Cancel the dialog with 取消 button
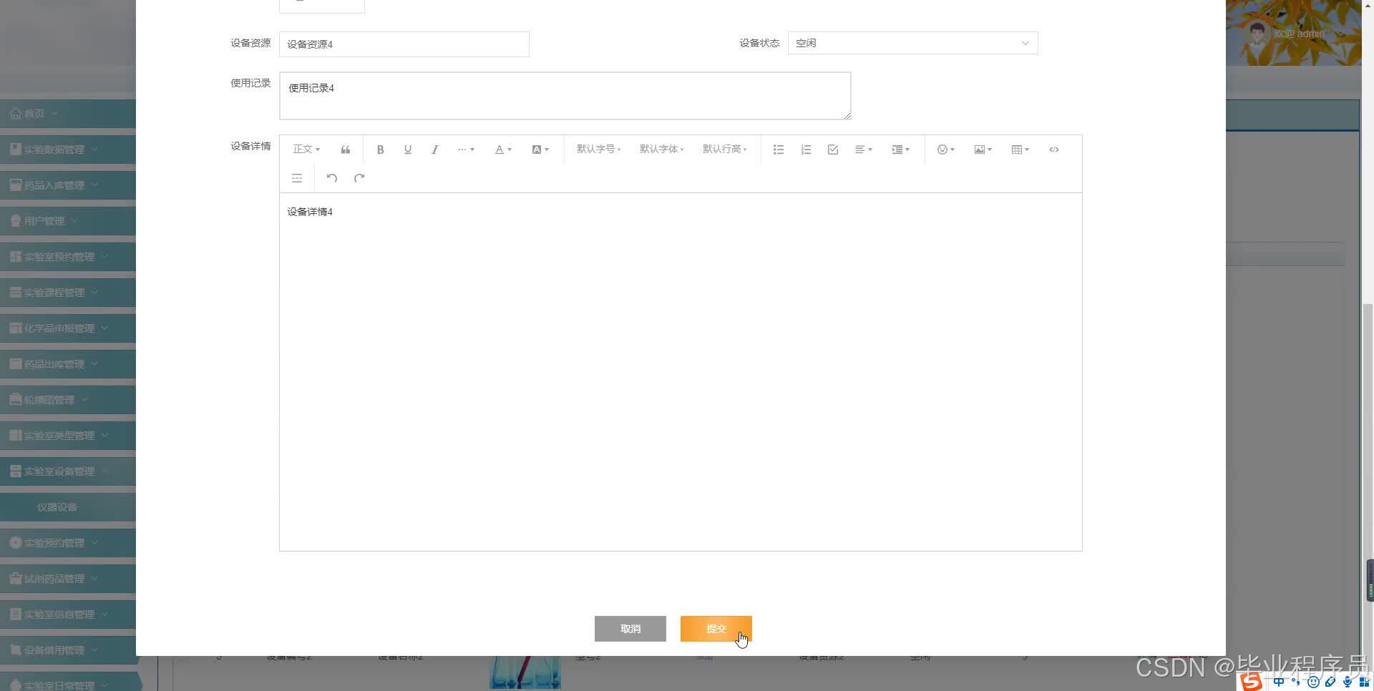The image size is (1374, 691). 630,629
